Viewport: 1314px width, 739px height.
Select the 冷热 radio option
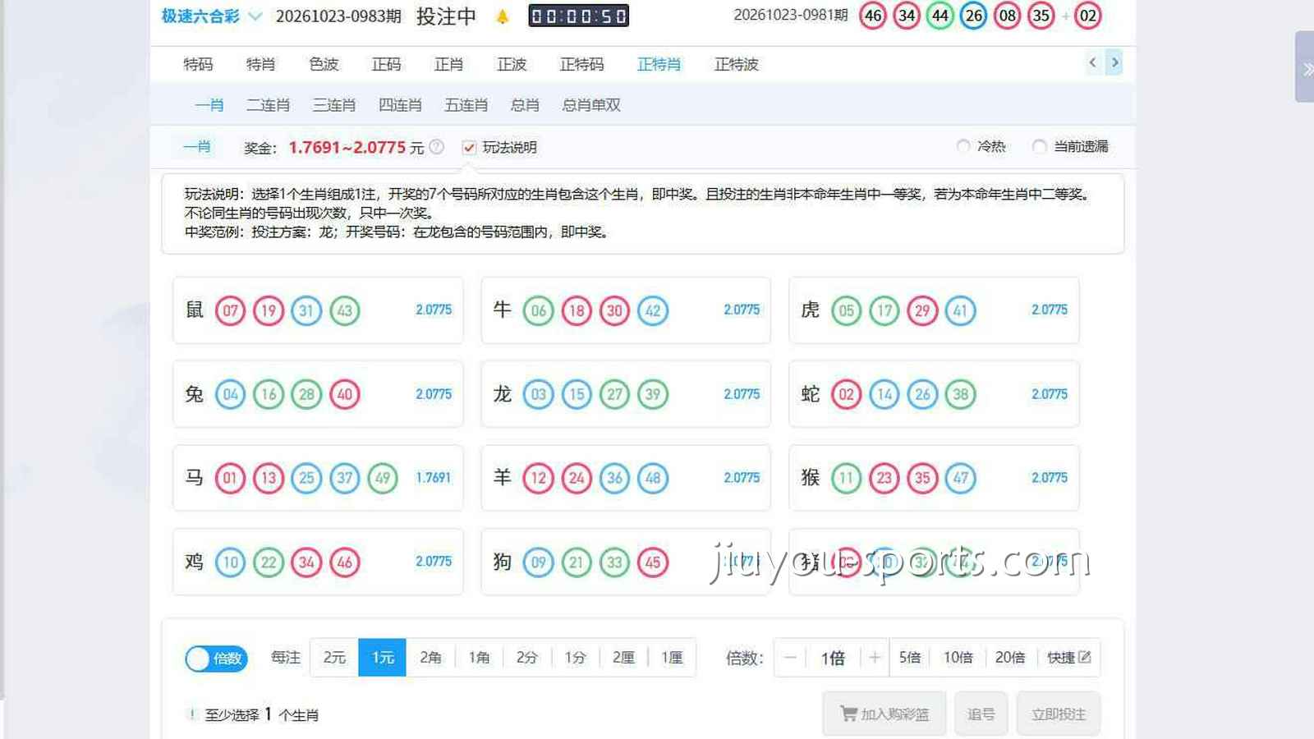coord(963,146)
